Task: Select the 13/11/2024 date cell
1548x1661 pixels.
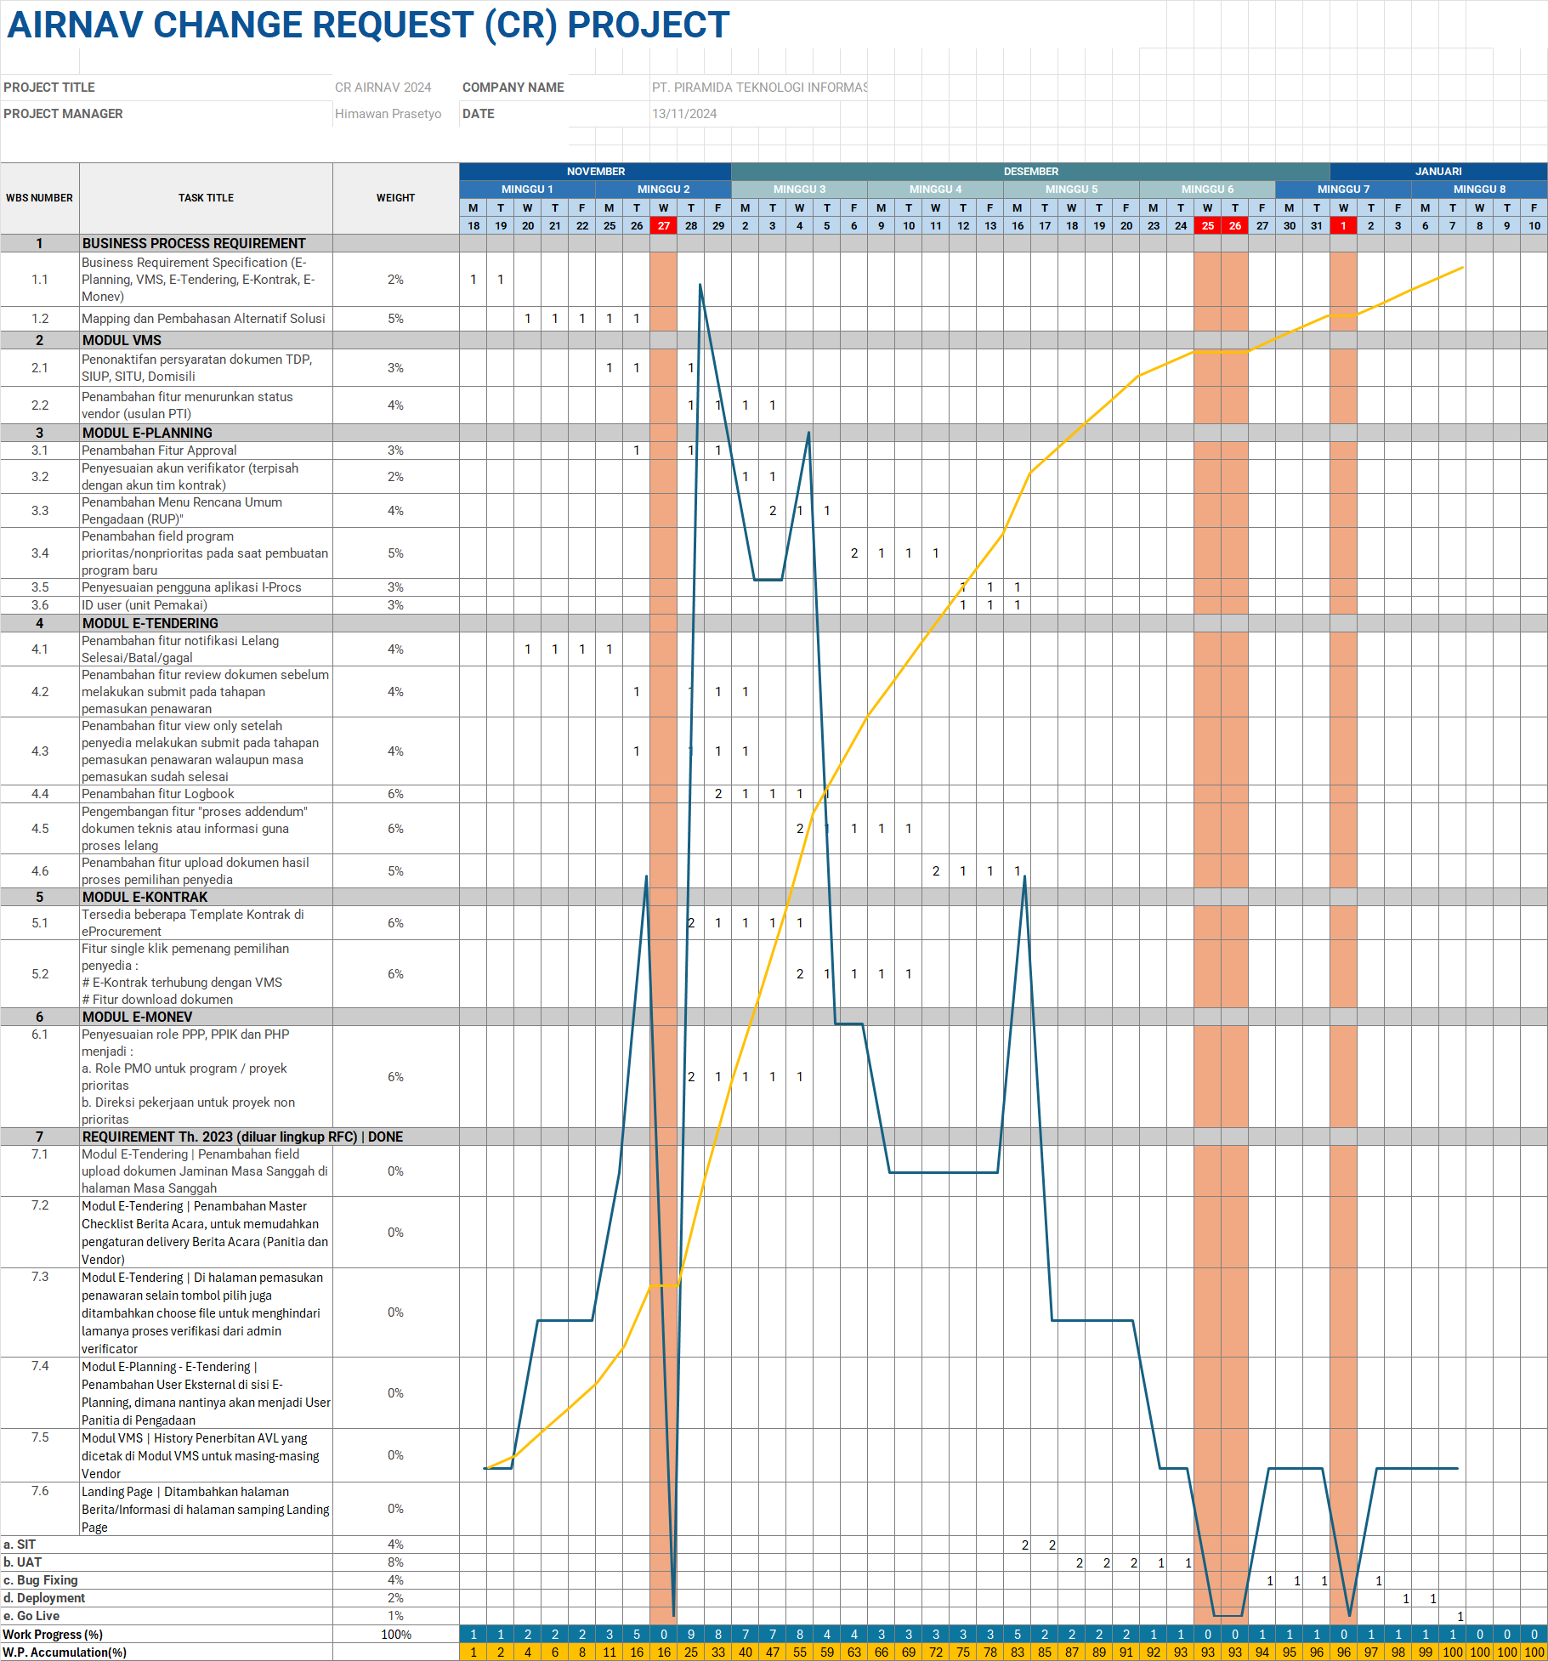Action: [684, 114]
